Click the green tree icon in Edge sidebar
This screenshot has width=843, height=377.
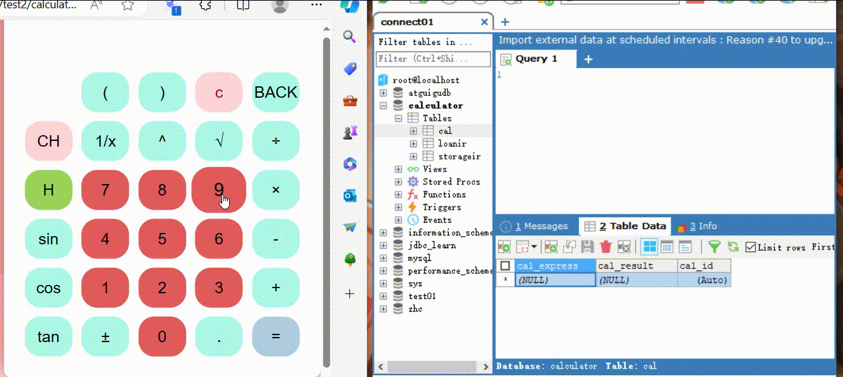pos(350,260)
